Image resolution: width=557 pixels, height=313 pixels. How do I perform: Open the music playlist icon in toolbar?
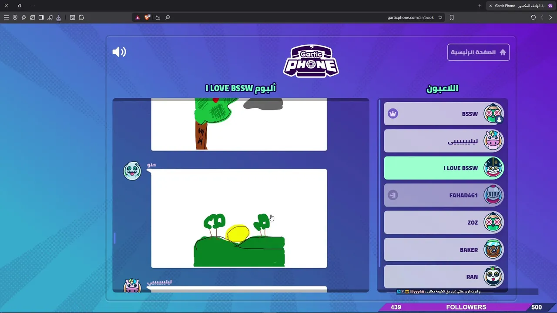coord(50,17)
